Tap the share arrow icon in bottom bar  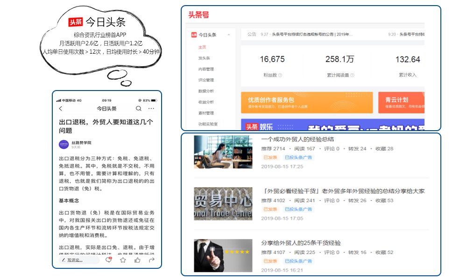tap(151, 260)
